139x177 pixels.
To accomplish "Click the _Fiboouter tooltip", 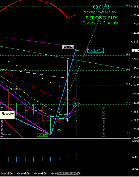I will (x=7, y=115).
